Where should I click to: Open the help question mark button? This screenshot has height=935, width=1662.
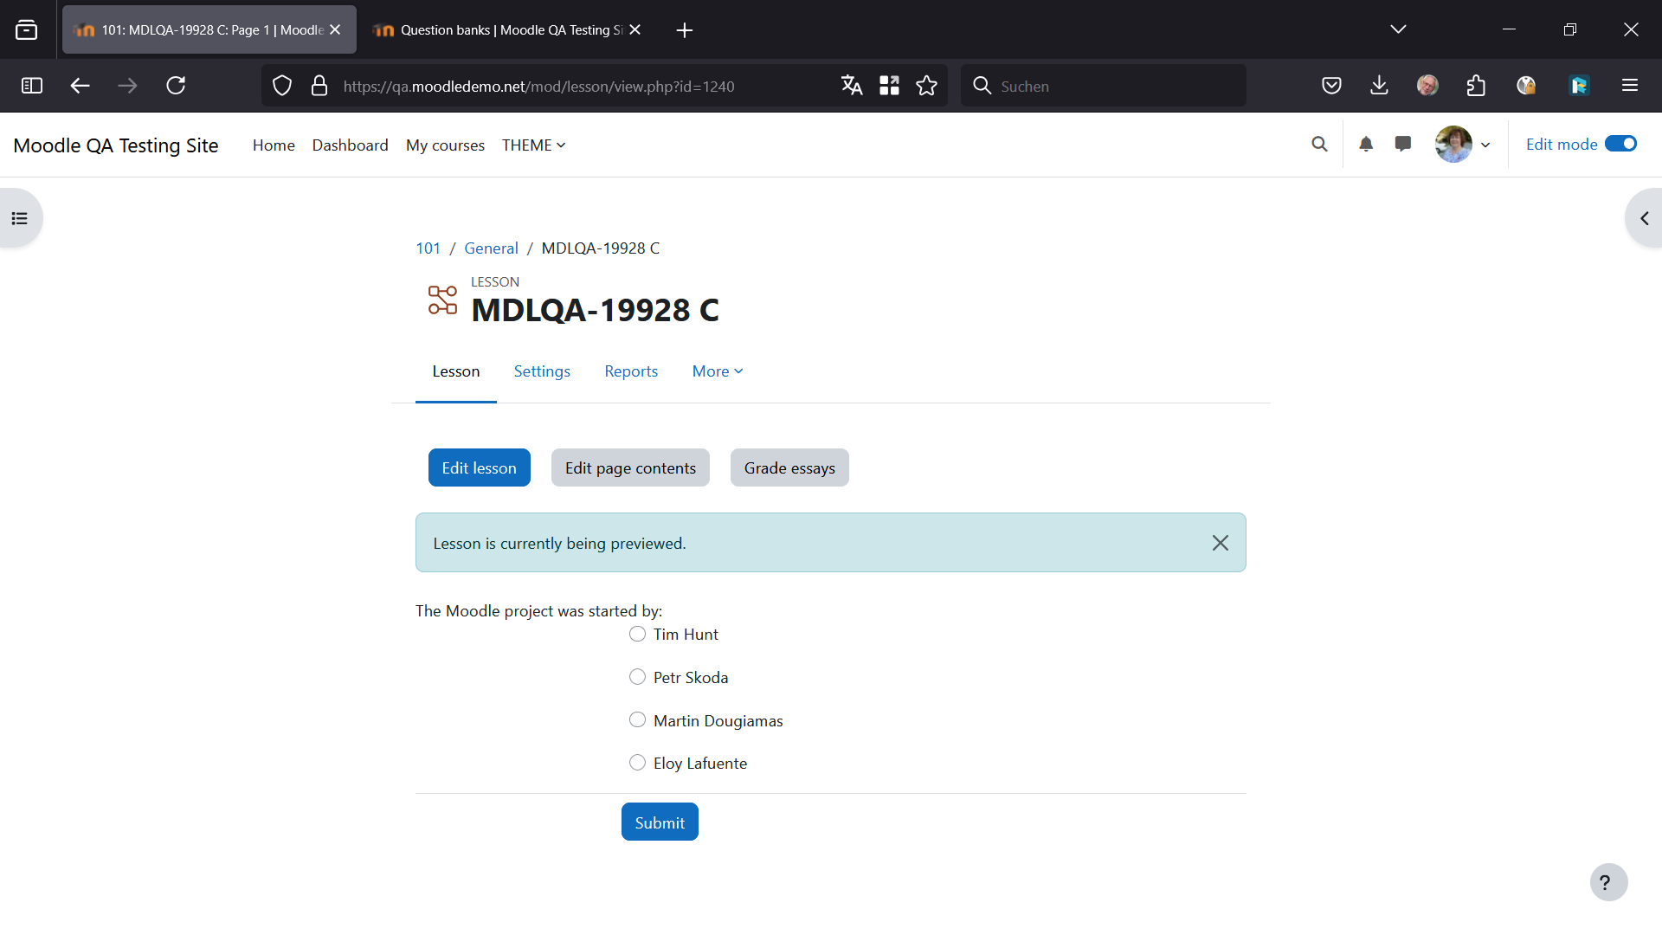[1608, 882]
